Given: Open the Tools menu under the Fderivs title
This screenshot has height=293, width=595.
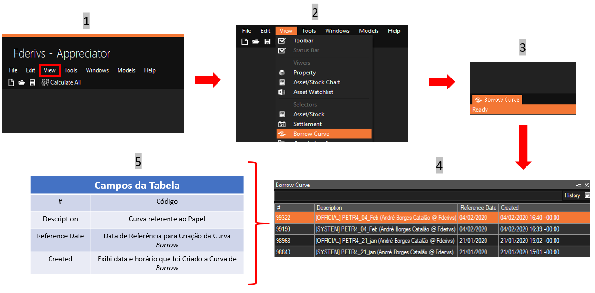Looking at the screenshot, I should coord(70,70).
